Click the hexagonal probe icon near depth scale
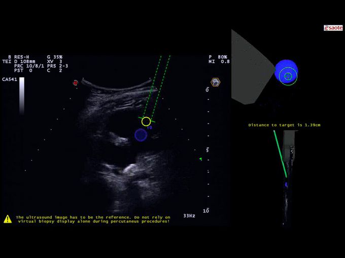Viewport: 345px width, 258px height. [x=216, y=81]
